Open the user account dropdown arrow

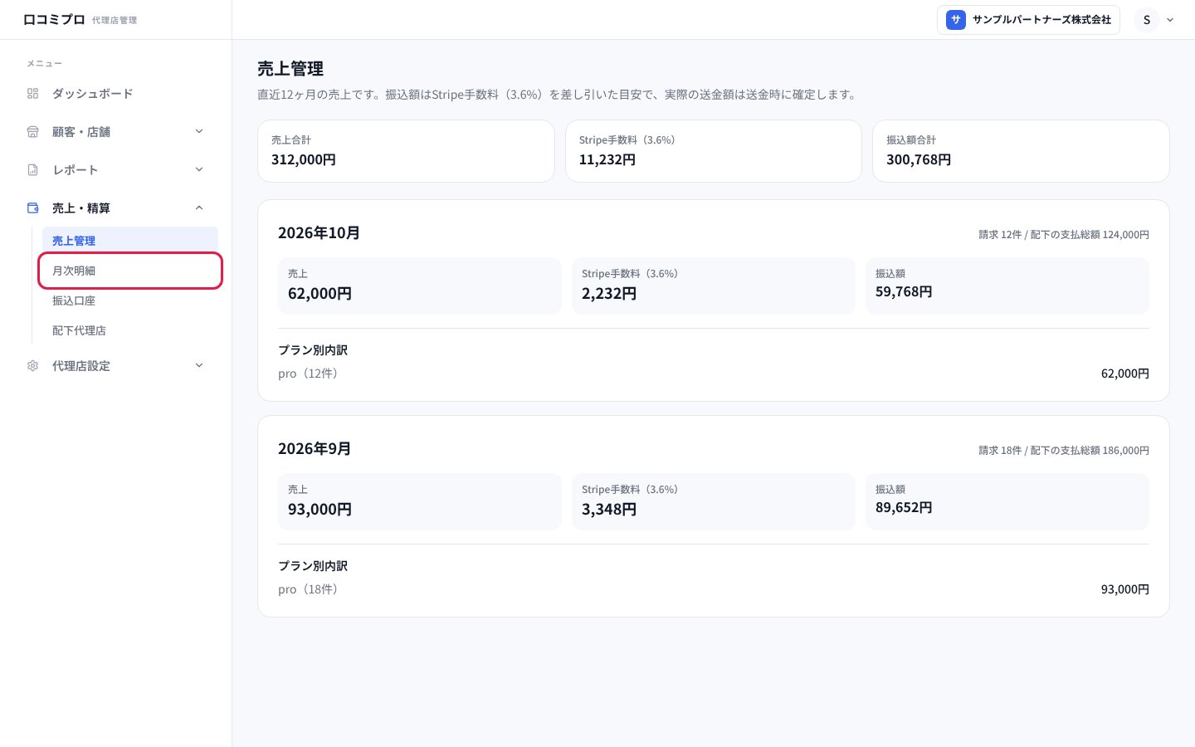point(1170,20)
